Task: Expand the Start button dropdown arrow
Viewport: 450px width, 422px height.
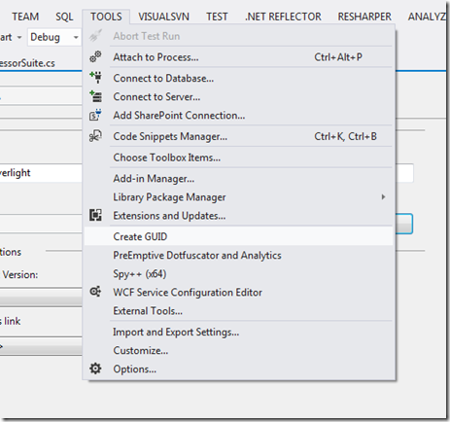Action: 19,38
